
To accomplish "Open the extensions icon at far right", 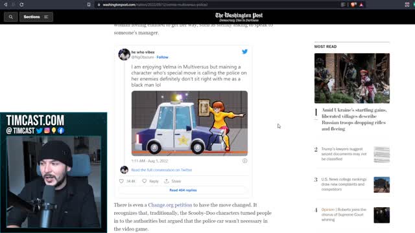I will point(407,5).
